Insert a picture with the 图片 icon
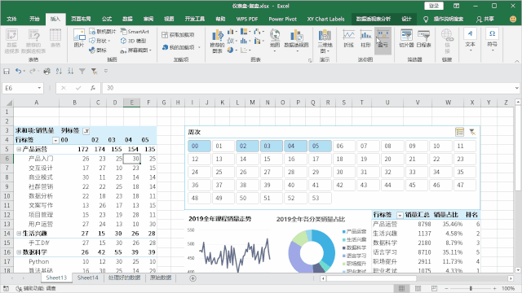The image size is (522, 293). click(79, 38)
